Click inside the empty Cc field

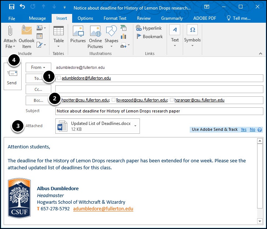tap(159, 89)
